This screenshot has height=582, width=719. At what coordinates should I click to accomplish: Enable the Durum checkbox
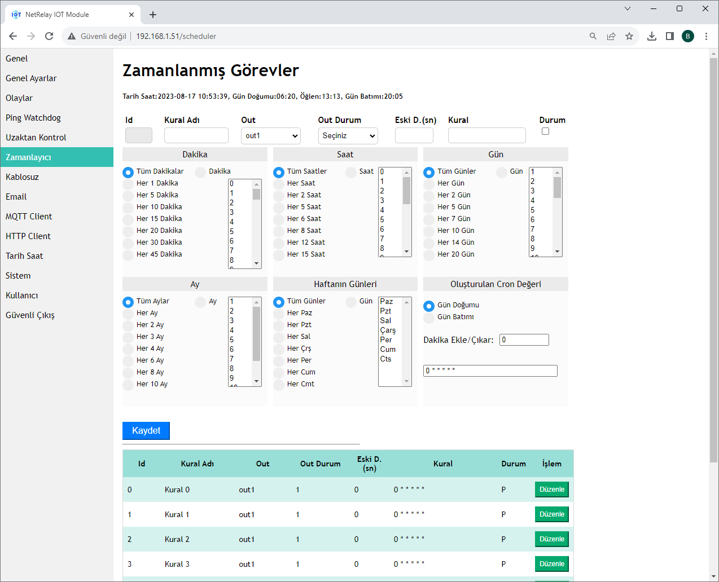[545, 131]
